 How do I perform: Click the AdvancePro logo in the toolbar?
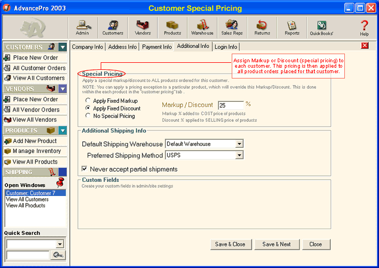click(x=33, y=28)
